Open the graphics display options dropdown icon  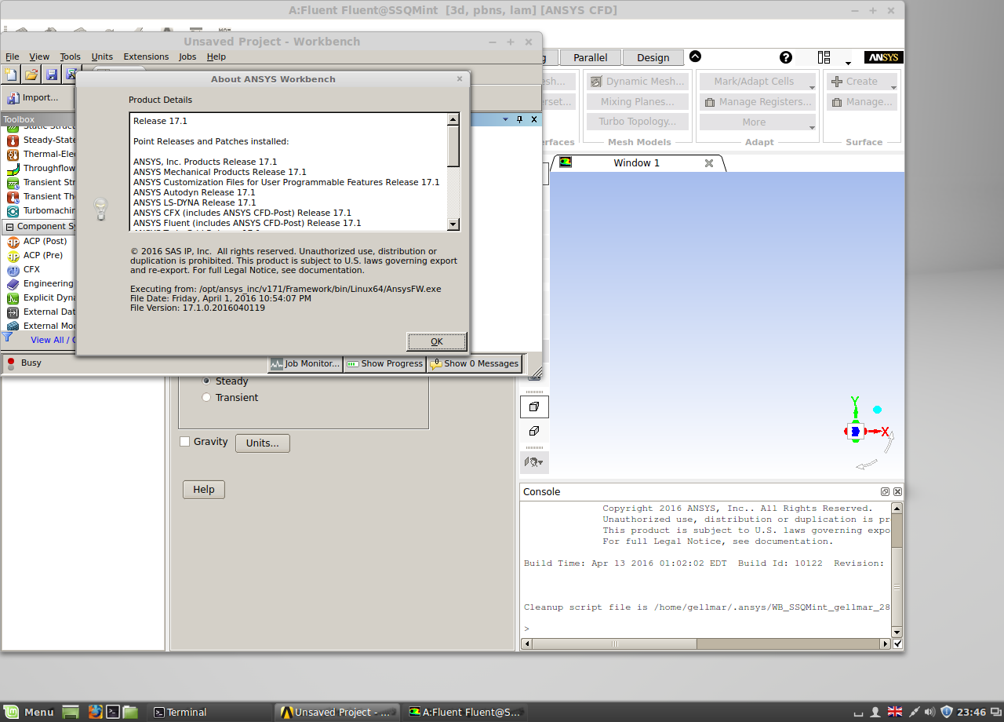point(534,462)
